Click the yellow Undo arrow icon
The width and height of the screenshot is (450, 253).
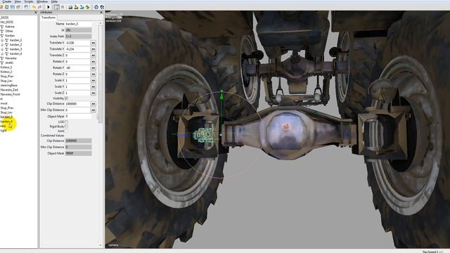click(34, 7)
